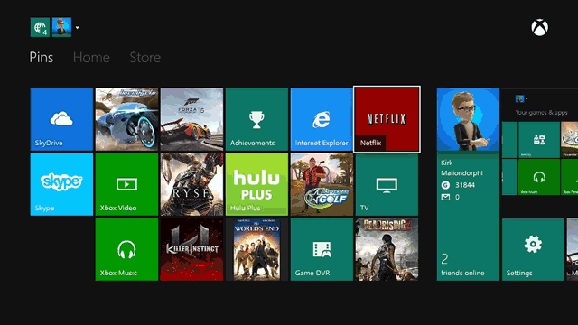The width and height of the screenshot is (578, 325).
Task: Switch to the Pins tab
Action: tap(42, 58)
